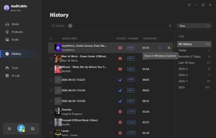Check the Men At Work track checkbox
Screen dimensions: 216x138
(x=51, y=58)
